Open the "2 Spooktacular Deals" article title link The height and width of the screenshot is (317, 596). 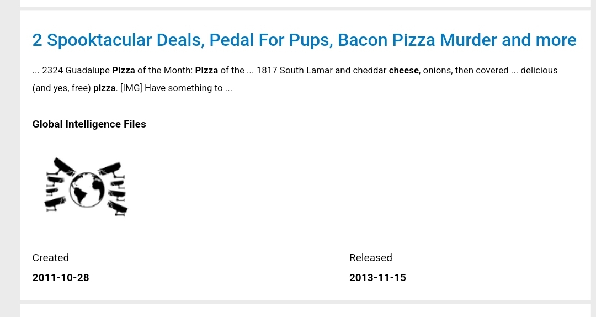click(304, 40)
